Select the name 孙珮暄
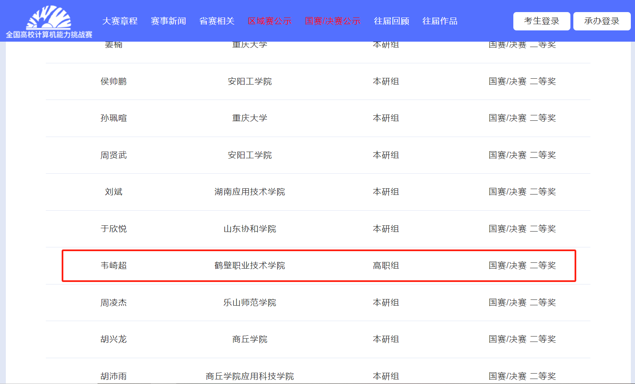 coord(113,118)
